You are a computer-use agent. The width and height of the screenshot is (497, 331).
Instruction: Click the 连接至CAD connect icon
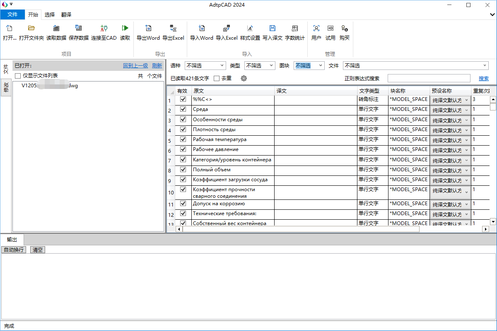pos(104,29)
